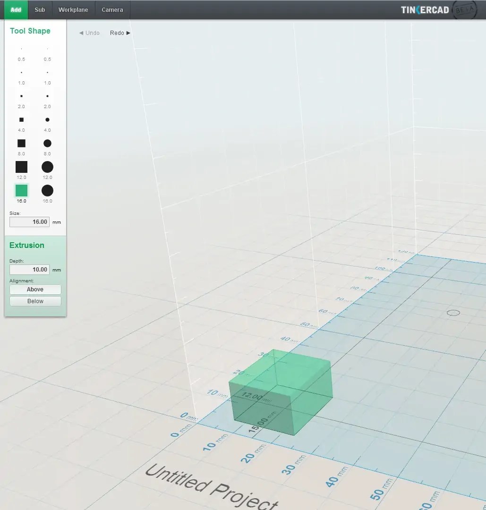Select the 4.0 circle tool shape

pyautogui.click(x=47, y=119)
